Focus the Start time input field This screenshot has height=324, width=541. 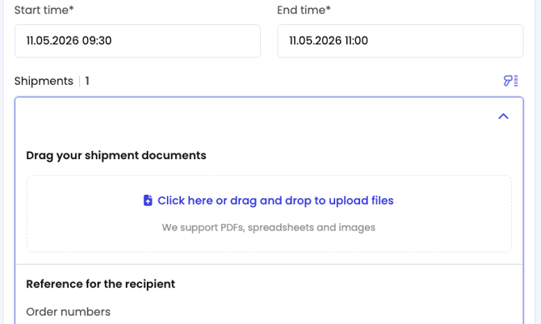[x=137, y=40]
